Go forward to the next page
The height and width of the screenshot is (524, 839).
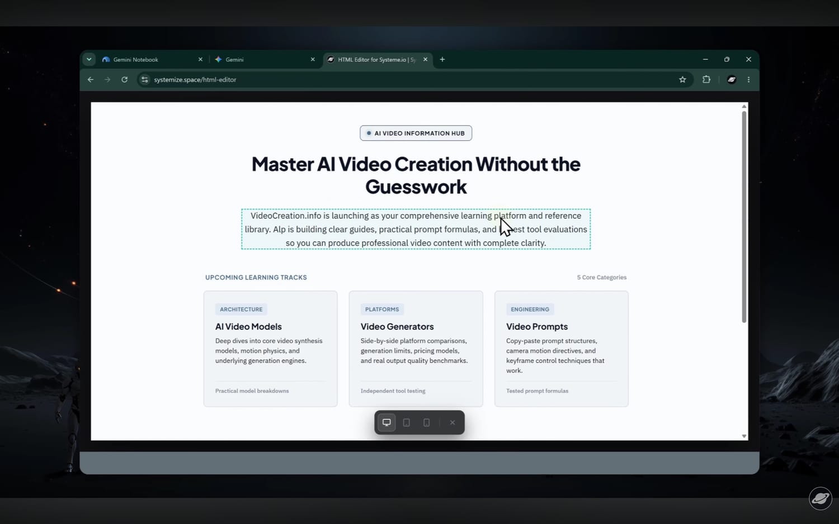107,79
